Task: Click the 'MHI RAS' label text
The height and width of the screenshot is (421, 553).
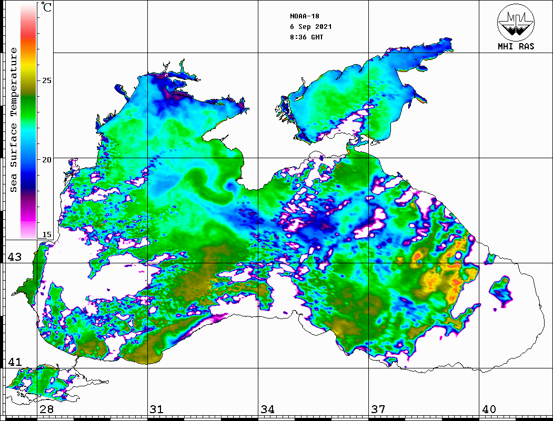Action: pos(516,46)
